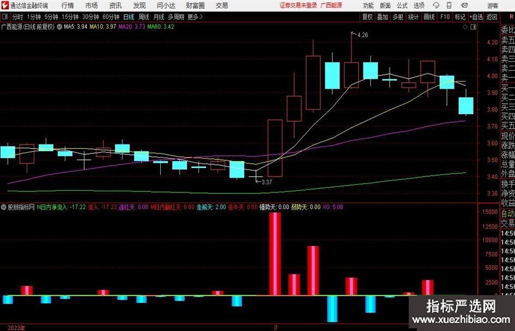Viewport: 515px width, 331px height.
Task: Click the MA5: 3.94 label
Action: coord(75,27)
